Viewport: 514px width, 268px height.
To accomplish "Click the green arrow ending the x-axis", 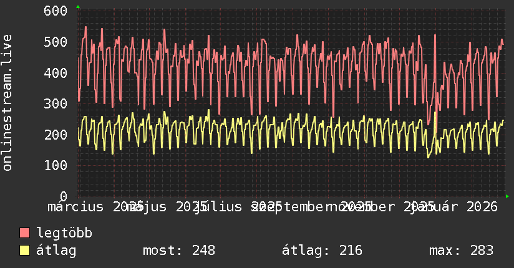I will [507, 196].
